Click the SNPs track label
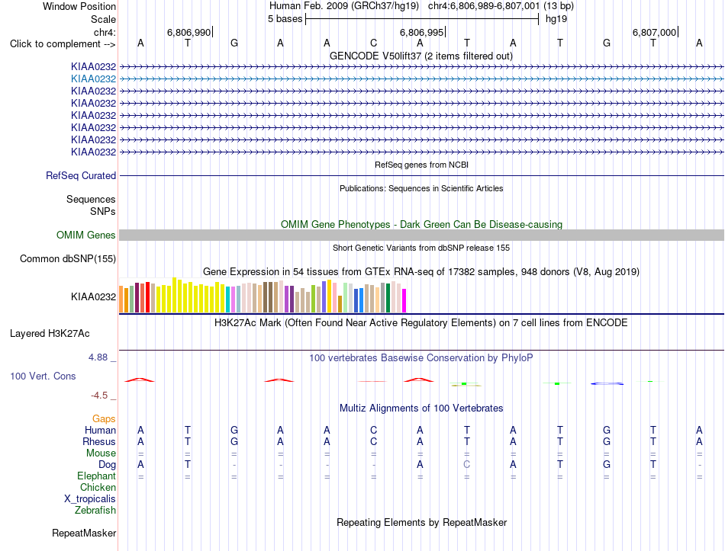This screenshot has height=551, width=725. coord(103,211)
